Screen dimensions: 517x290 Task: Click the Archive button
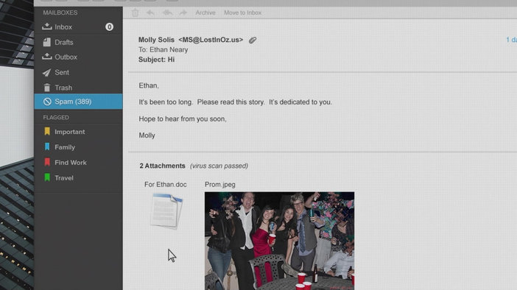[x=205, y=13]
